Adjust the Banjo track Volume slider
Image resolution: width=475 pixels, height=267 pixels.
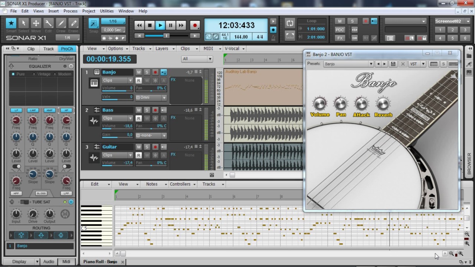pos(117,89)
